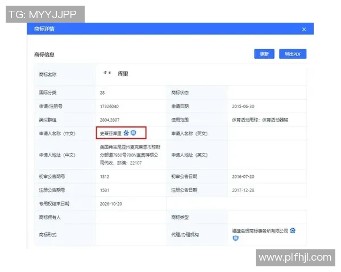Select the exclusive right end date 2026-10-20
Screen dimensions: 341x272
point(111,204)
